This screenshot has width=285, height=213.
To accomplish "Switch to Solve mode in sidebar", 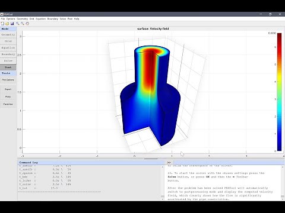I will click(x=8, y=61).
